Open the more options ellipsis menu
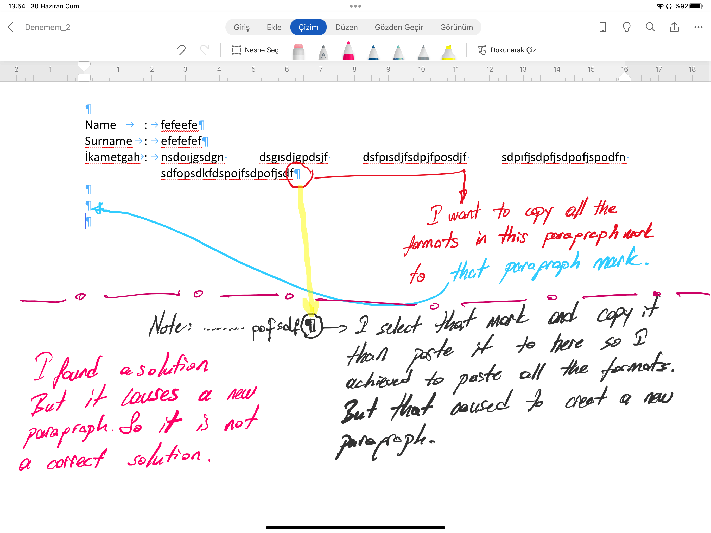This screenshot has height=533, width=711. click(x=698, y=27)
